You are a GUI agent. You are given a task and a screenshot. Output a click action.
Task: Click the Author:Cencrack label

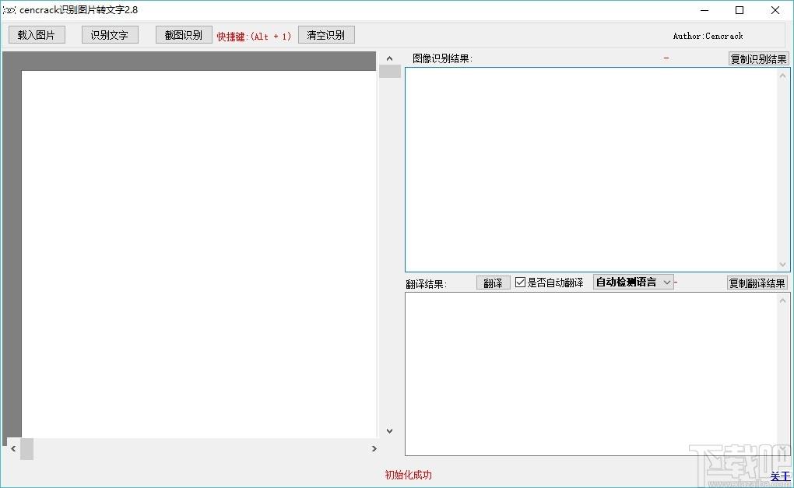708,36
